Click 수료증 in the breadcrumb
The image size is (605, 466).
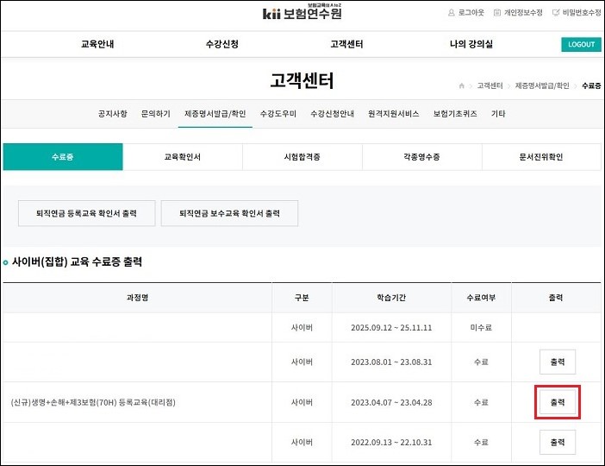point(591,85)
